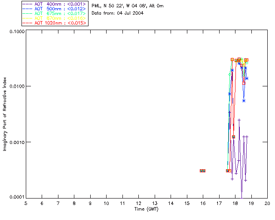Select the x-axis tick label 20
The width and height of the screenshot is (275, 220).
coord(267,203)
